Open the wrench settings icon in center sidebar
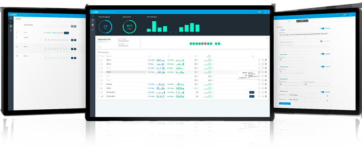362x148 pixels. tap(92, 30)
